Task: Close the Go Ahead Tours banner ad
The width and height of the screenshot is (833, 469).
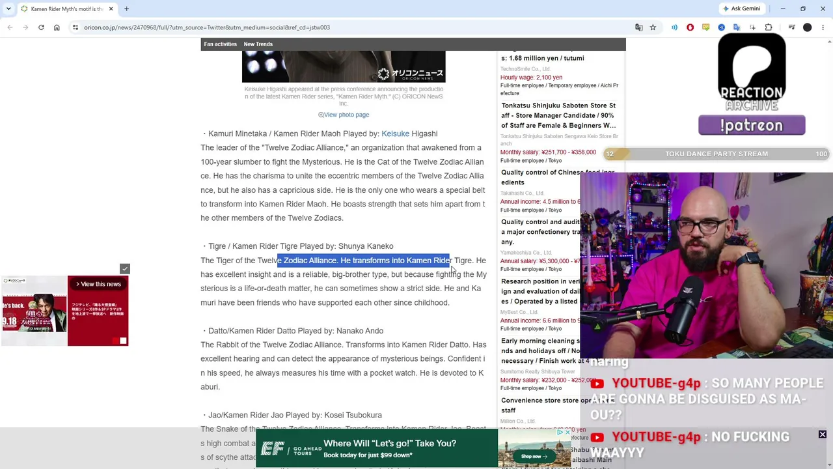Action: [x=567, y=433]
